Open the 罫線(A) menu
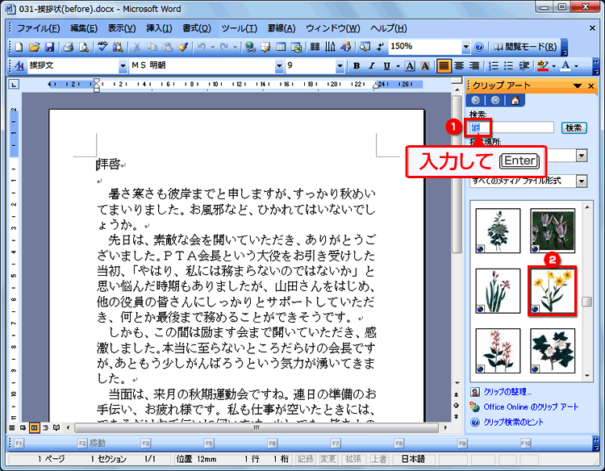This screenshot has width=605, height=471. click(282, 28)
